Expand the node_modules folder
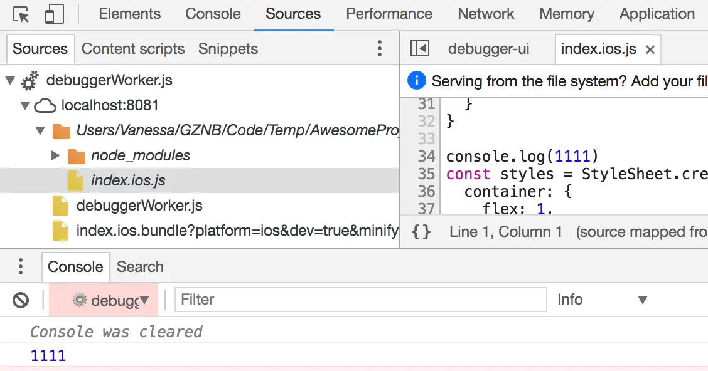This screenshot has height=371, width=708. coord(56,155)
